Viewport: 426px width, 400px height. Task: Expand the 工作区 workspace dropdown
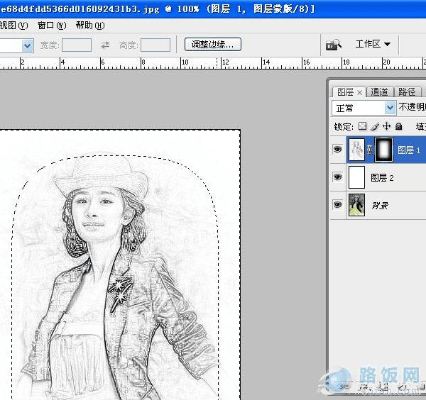[x=373, y=44]
